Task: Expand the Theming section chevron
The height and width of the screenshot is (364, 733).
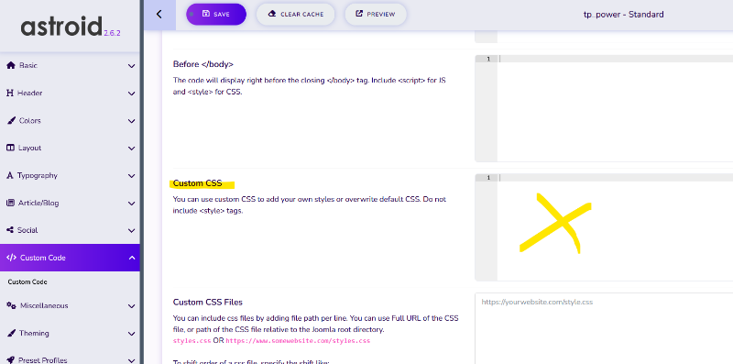Action: (x=131, y=334)
